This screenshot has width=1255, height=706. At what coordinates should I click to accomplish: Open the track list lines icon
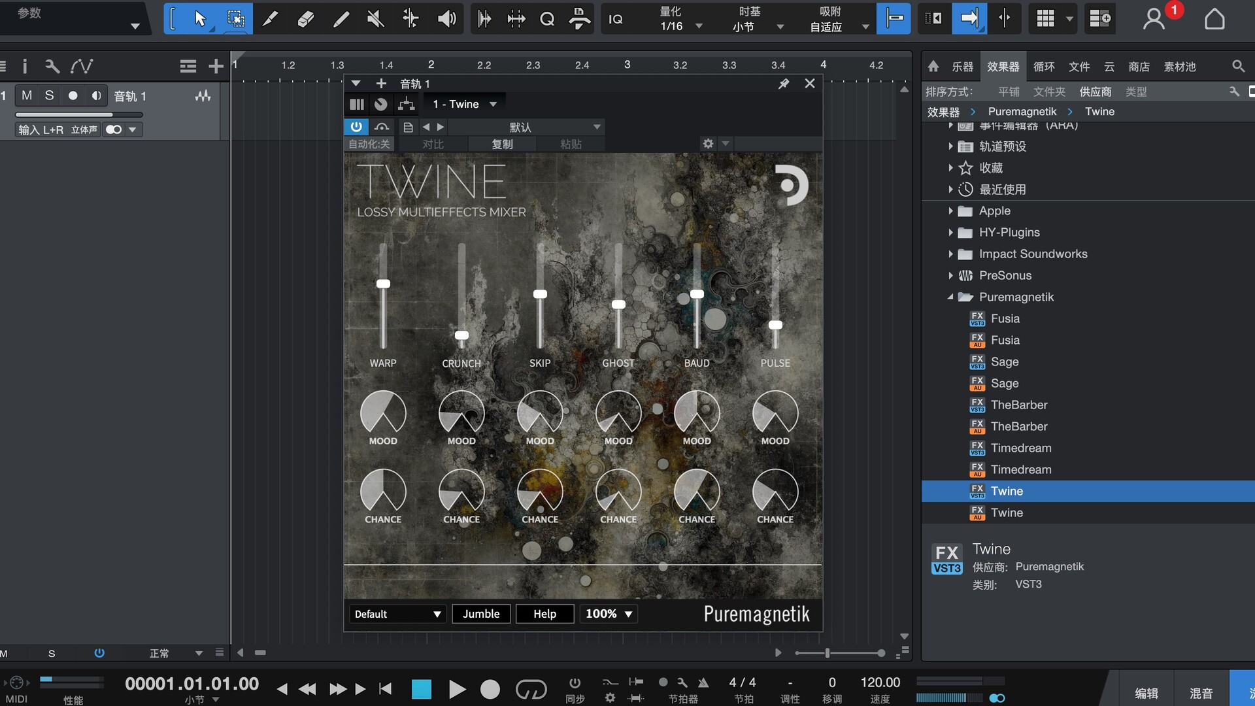pyautogui.click(x=188, y=66)
